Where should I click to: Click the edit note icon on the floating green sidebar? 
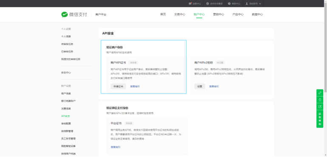click(320, 107)
